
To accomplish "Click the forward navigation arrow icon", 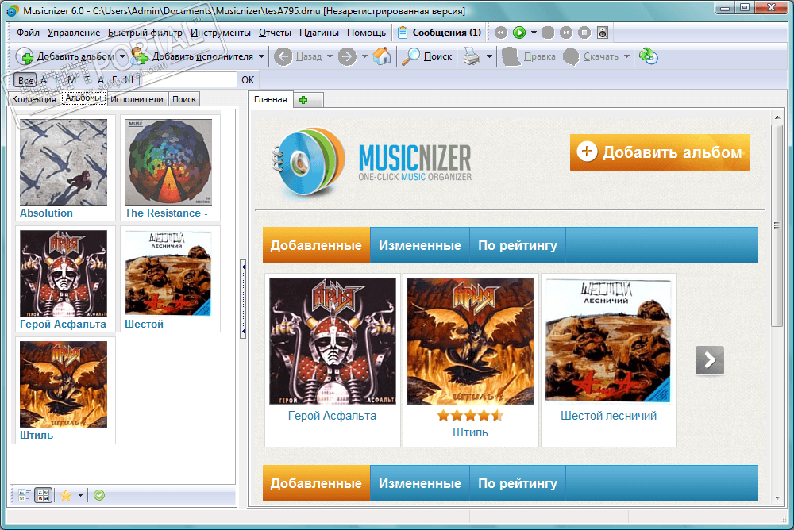I will (348, 56).
